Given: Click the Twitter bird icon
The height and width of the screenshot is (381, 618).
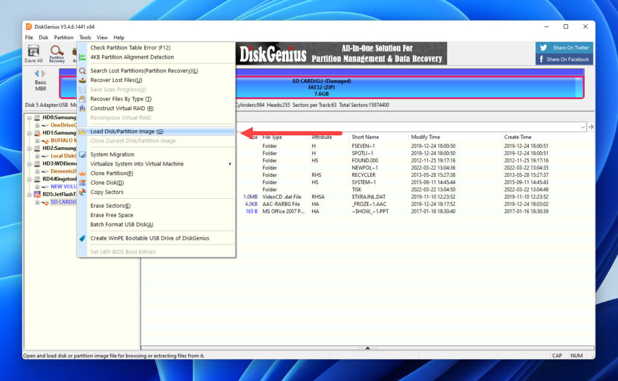Looking at the screenshot, I should (x=542, y=48).
